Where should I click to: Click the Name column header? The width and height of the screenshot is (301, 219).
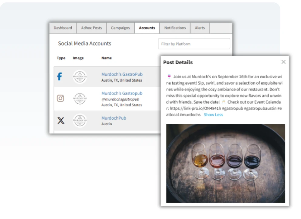[x=107, y=58]
